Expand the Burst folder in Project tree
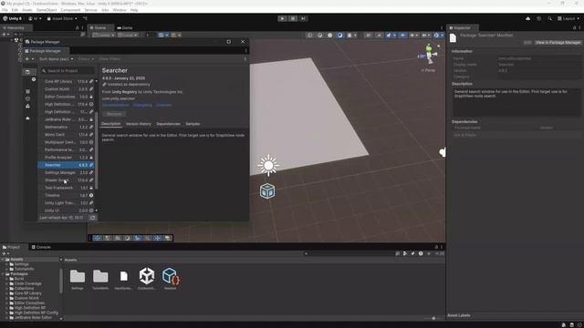This screenshot has width=584, height=328. (x=6, y=279)
